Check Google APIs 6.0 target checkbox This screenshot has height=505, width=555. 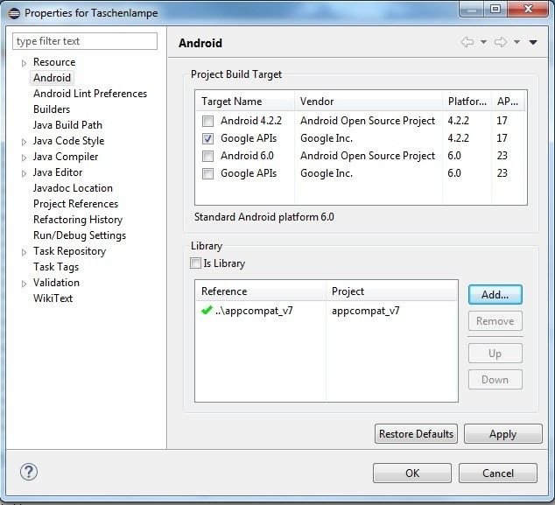coord(207,173)
